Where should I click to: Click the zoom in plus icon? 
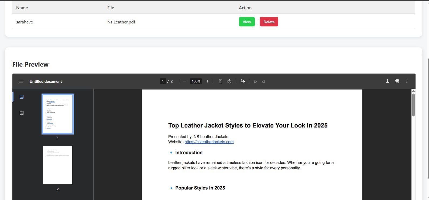point(207,81)
